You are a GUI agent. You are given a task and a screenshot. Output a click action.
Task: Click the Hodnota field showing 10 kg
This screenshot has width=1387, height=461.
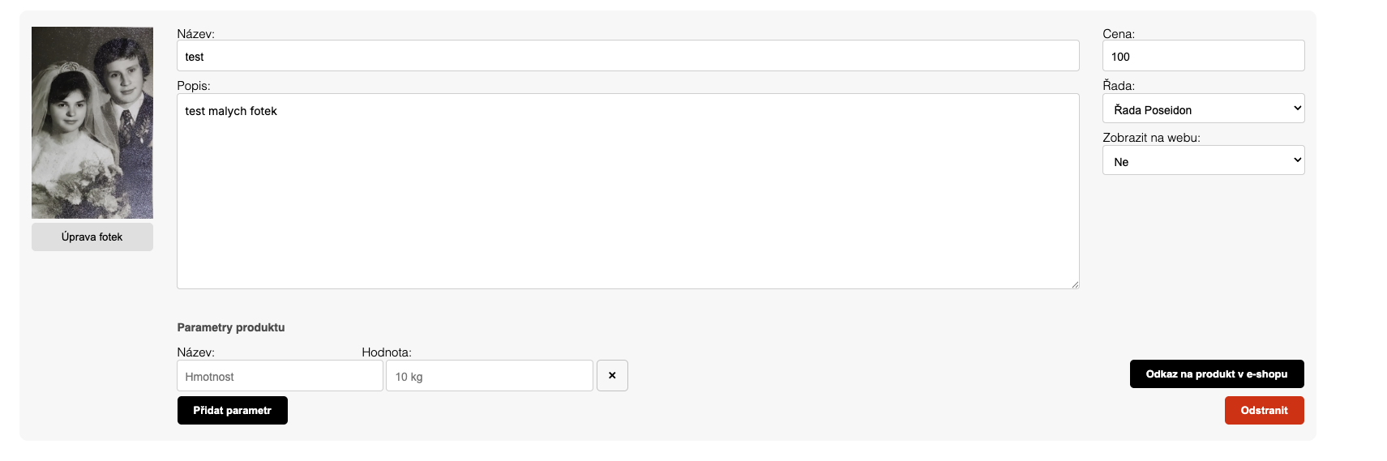coord(489,376)
